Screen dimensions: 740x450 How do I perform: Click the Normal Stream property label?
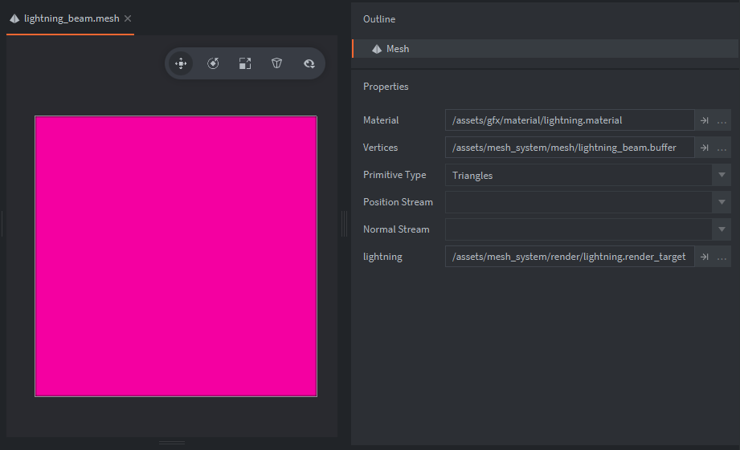(x=396, y=229)
